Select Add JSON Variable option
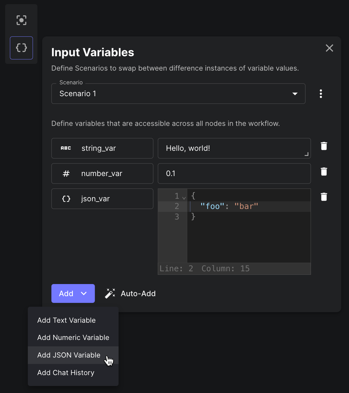Screen dimensions: 349x393 pos(68,355)
